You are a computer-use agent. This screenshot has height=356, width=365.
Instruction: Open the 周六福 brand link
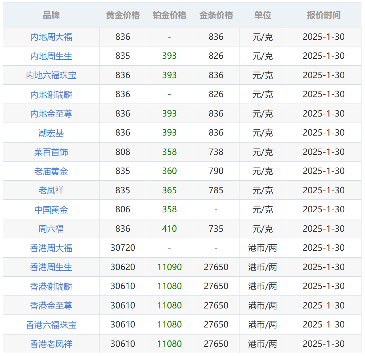(51, 229)
